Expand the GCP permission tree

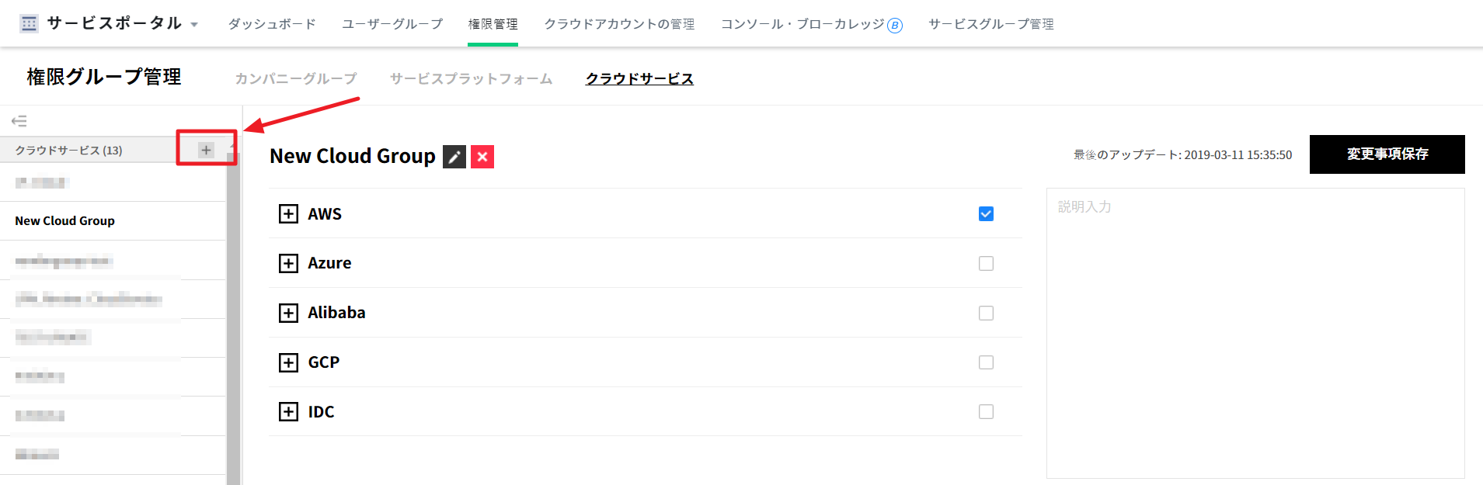[288, 362]
